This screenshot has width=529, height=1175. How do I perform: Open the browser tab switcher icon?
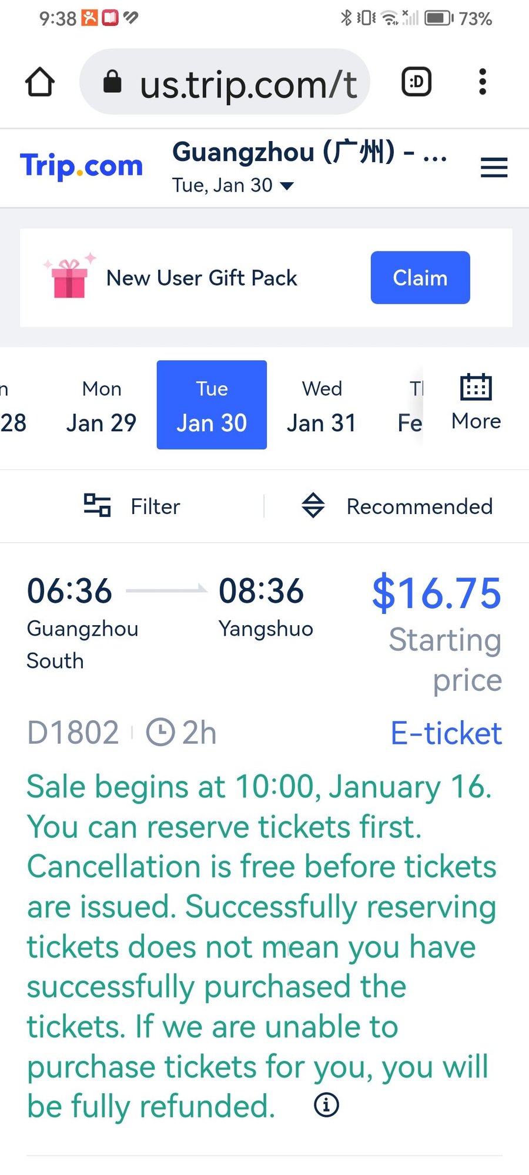[x=416, y=82]
